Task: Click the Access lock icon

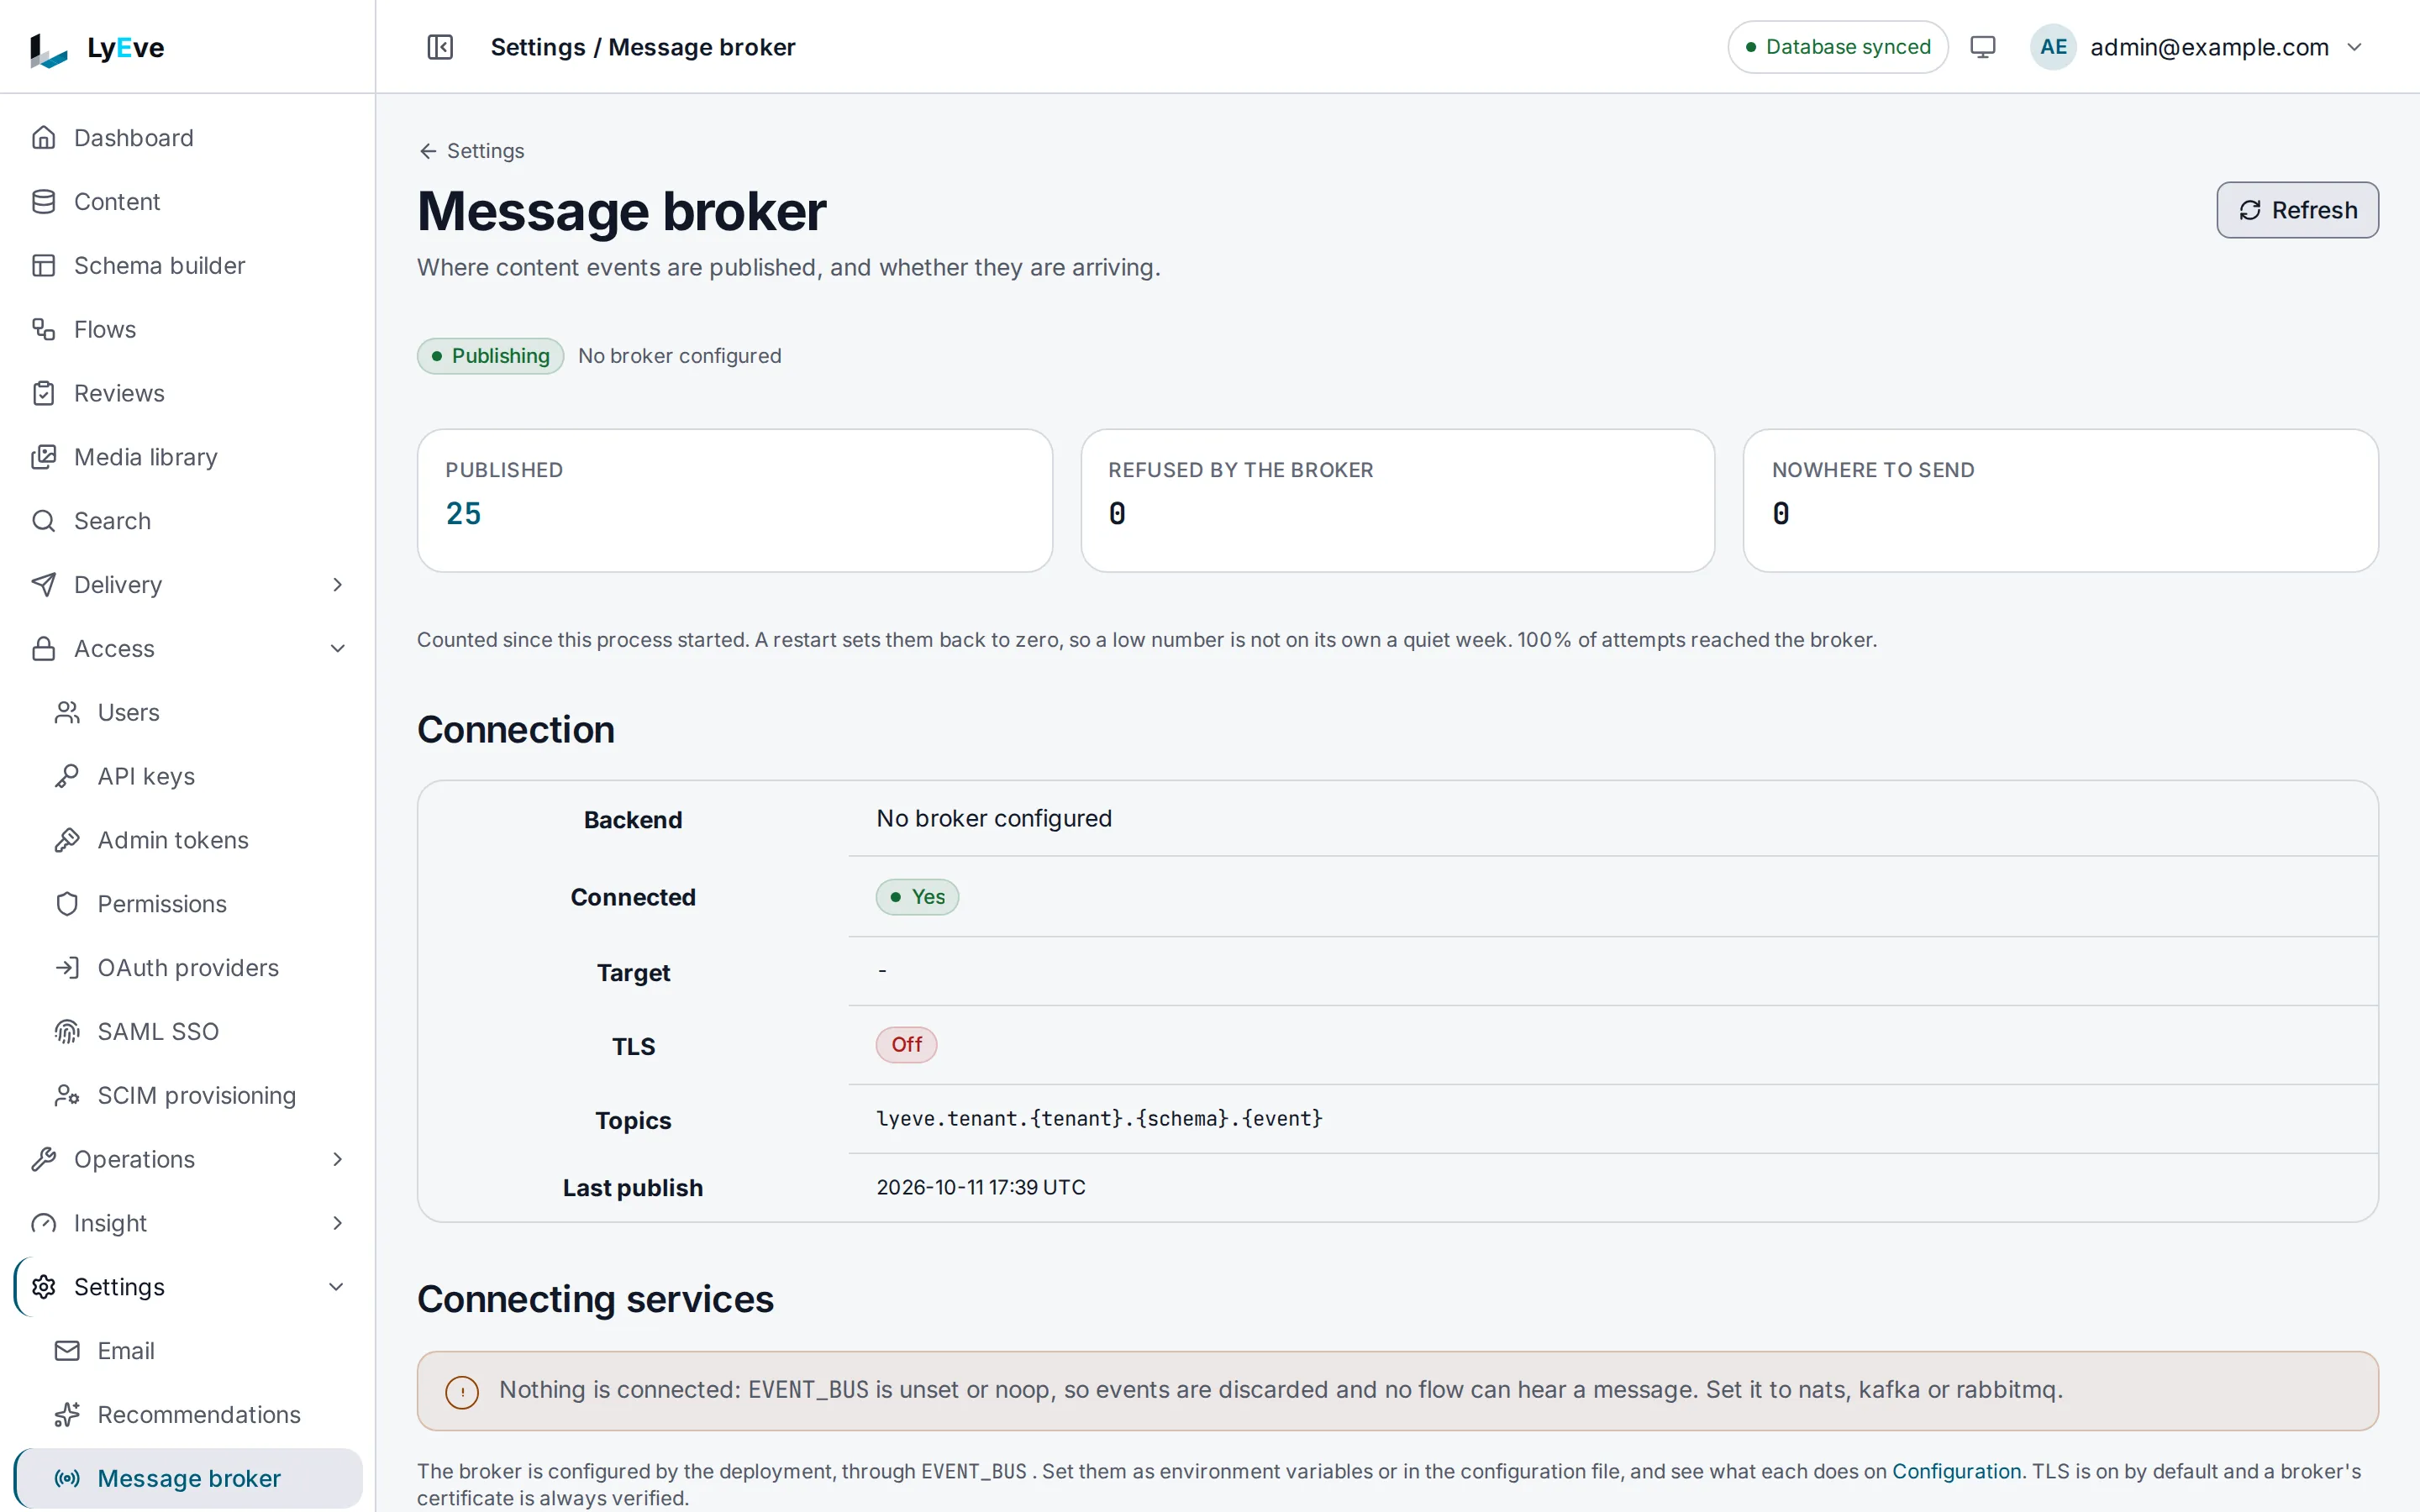Action: click(x=44, y=649)
